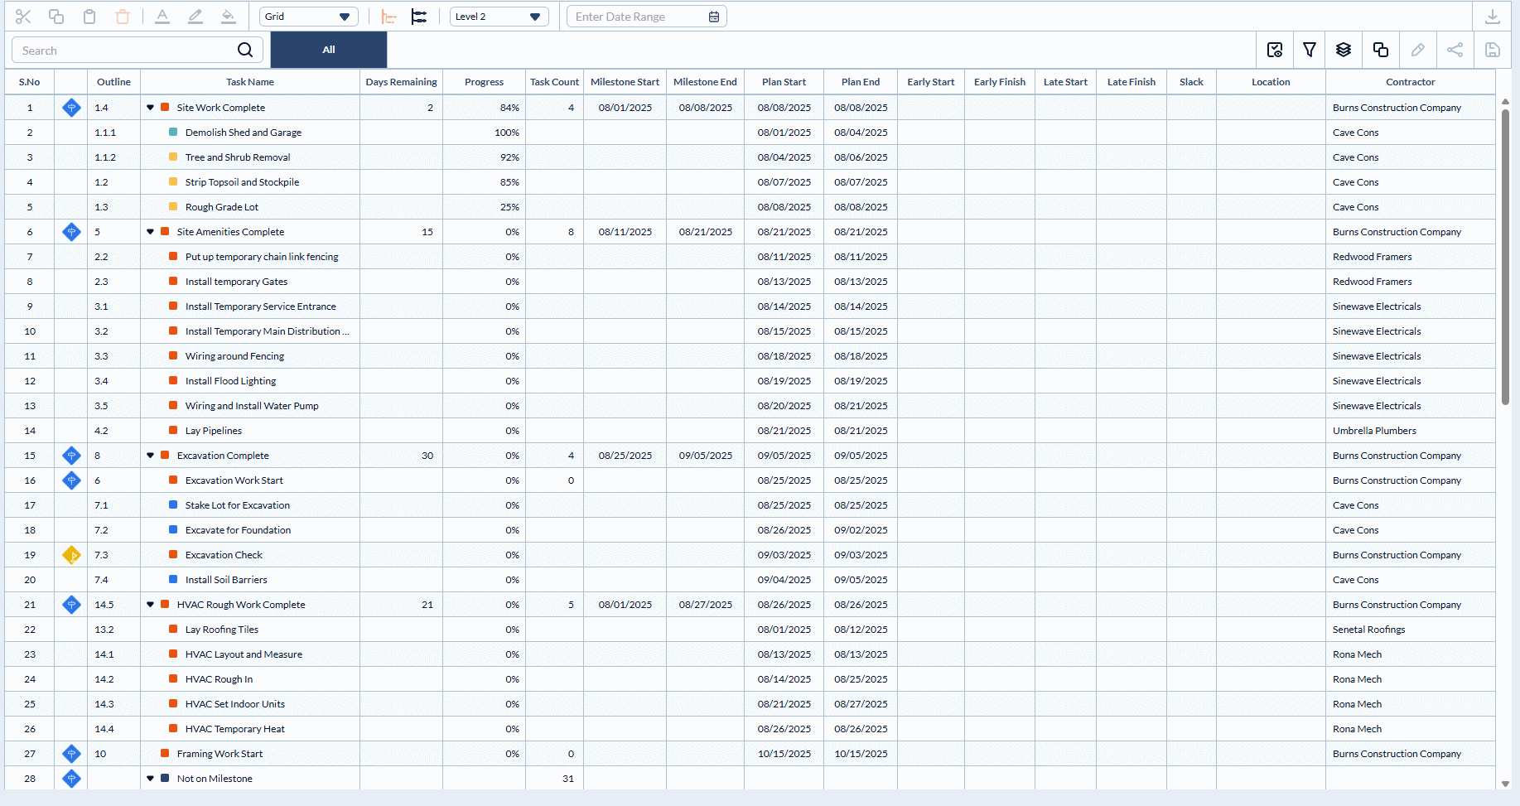Select the Excavate for Foundation task
This screenshot has width=1520, height=806.
[x=239, y=530]
